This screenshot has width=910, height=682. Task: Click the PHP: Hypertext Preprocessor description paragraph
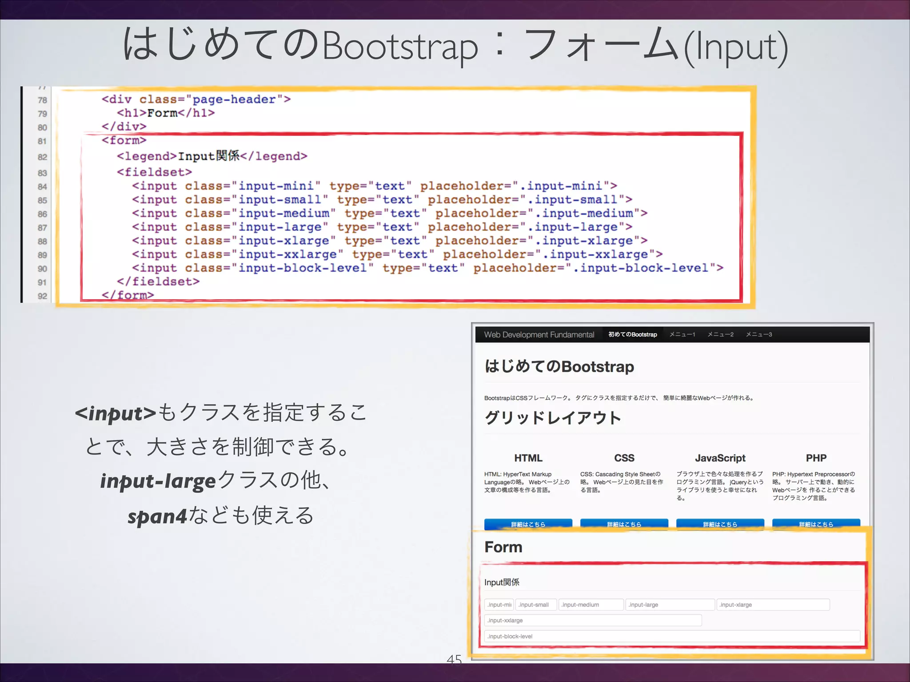(814, 486)
